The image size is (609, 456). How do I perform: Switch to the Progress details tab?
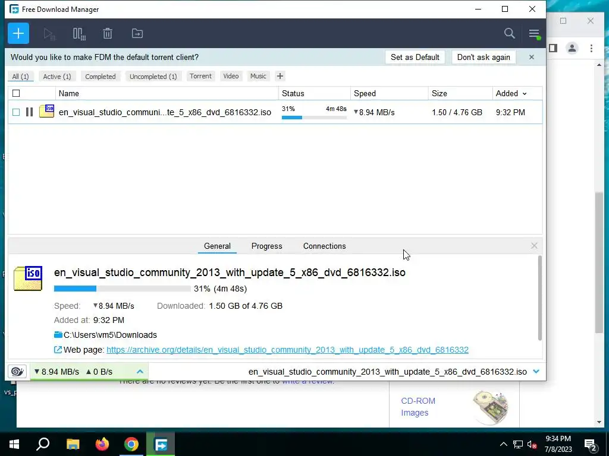[267, 246]
